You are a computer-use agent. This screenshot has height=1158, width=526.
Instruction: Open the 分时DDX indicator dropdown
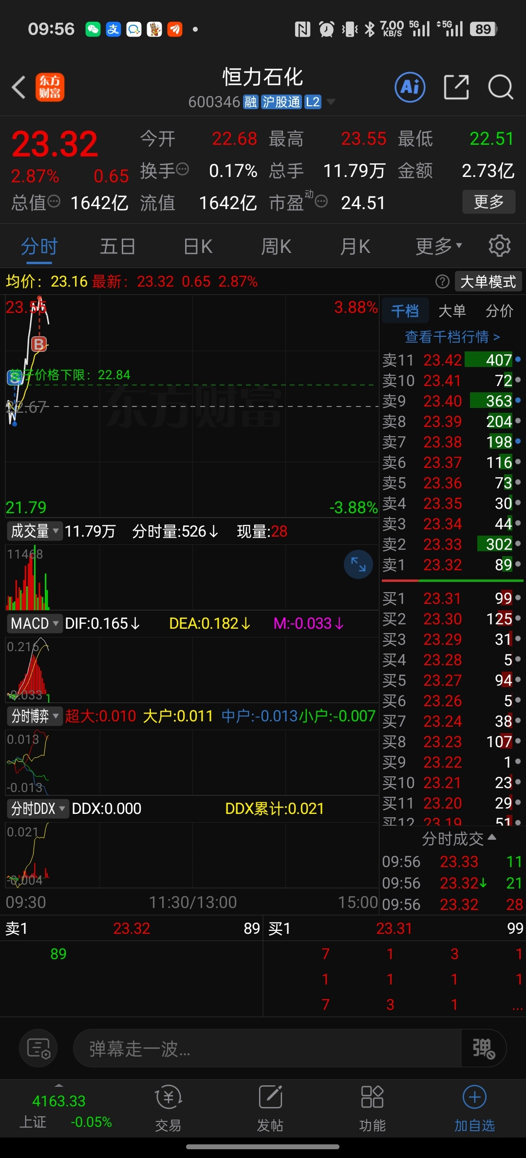38,809
